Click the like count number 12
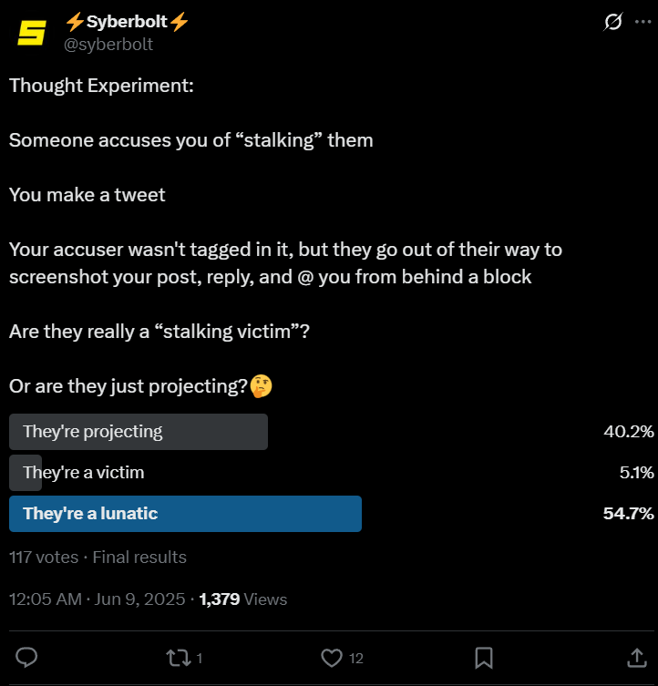 356,659
